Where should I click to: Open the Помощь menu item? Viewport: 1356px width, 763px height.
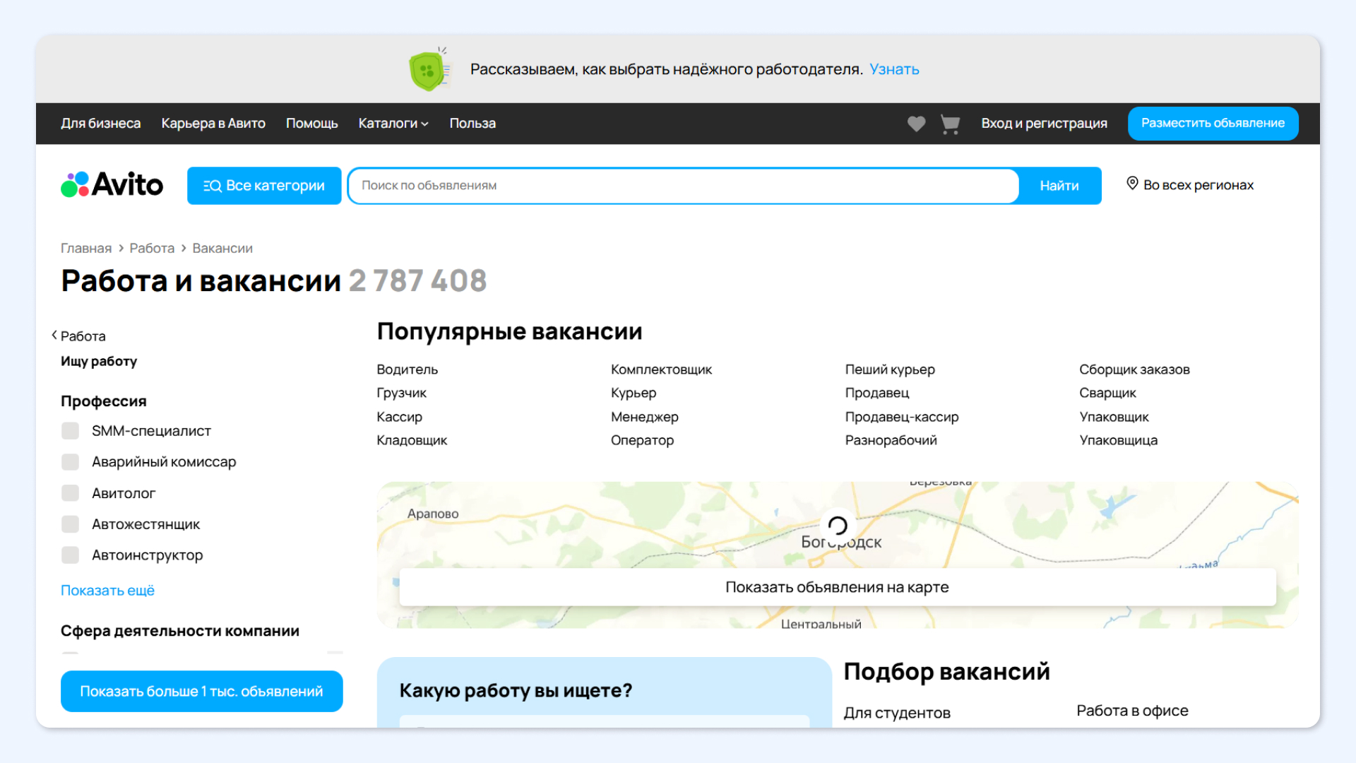(311, 124)
